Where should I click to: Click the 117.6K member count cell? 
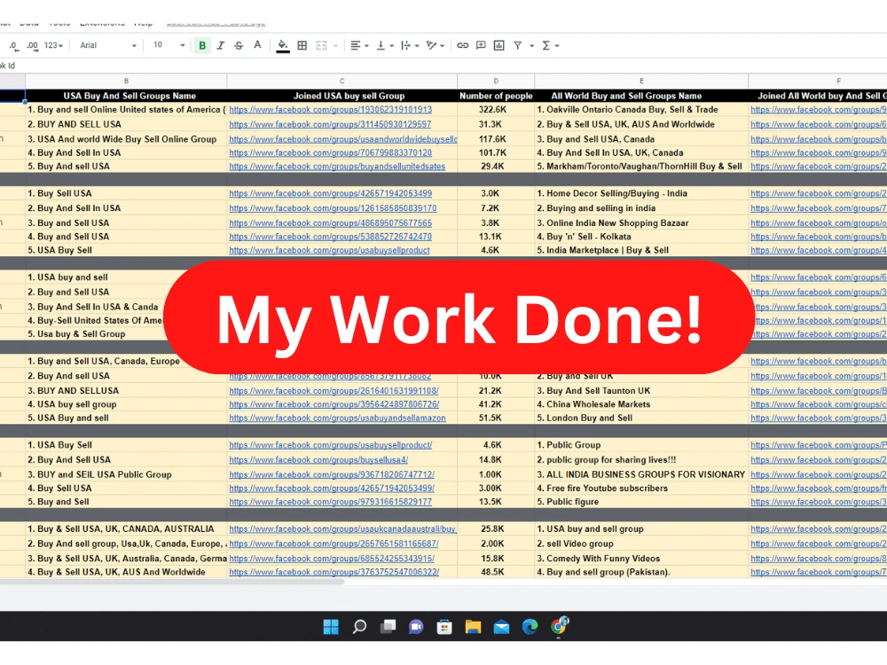click(x=496, y=139)
